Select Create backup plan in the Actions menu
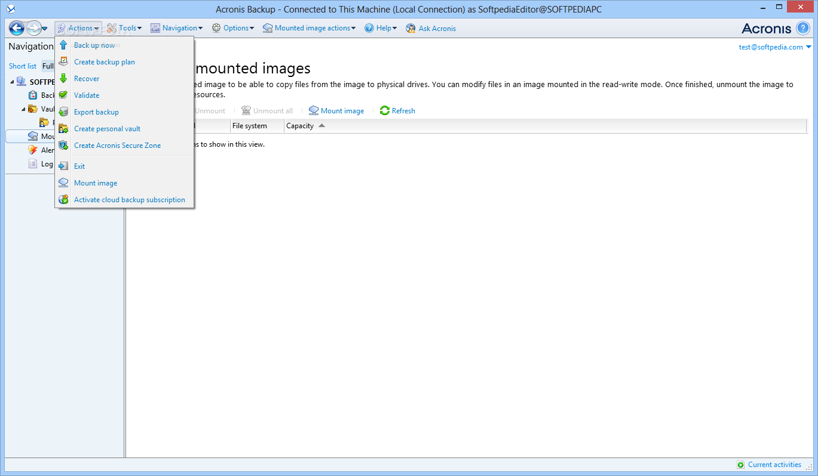The width and height of the screenshot is (818, 476). point(124,62)
